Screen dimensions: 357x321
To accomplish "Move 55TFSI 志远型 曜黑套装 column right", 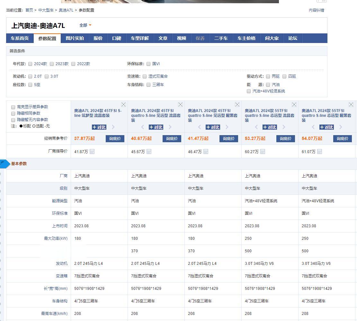I will tap(341, 127).
